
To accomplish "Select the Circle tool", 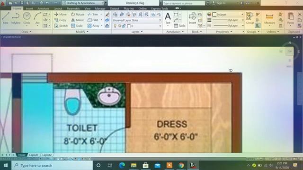I will (x=27, y=18).
